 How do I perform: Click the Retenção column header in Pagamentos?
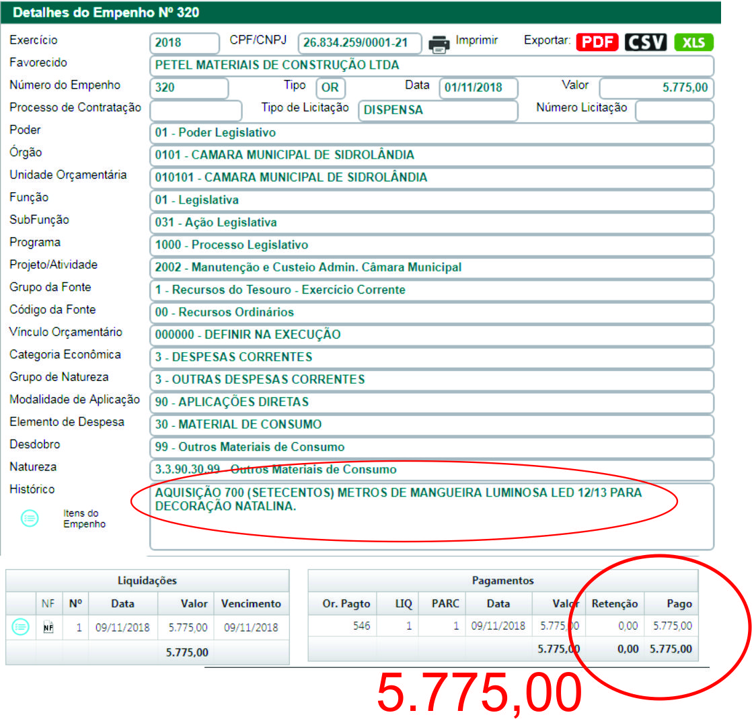[x=615, y=603]
